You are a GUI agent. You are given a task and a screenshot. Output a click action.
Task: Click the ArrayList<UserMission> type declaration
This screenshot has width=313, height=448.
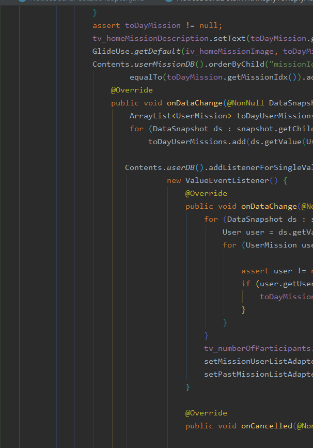pos(181,116)
